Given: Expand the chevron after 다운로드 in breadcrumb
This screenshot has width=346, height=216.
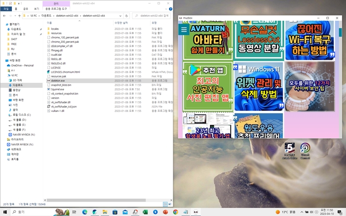Looking at the screenshot, I should coord(53,16).
